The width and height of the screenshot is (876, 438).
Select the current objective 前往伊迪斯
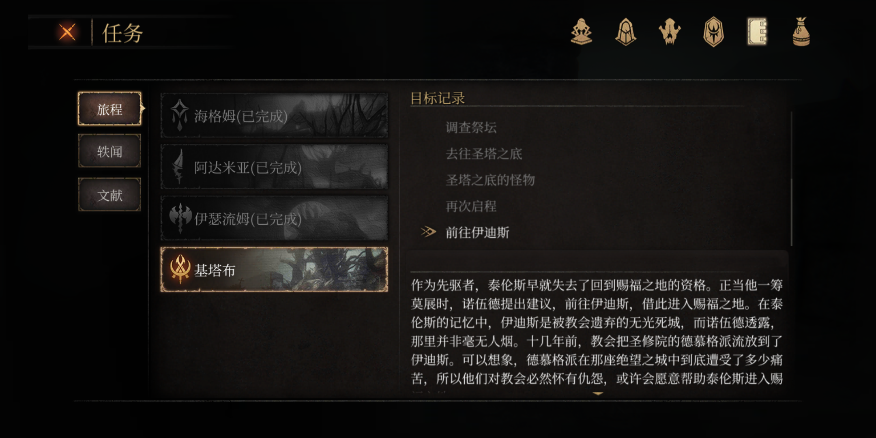477,232
